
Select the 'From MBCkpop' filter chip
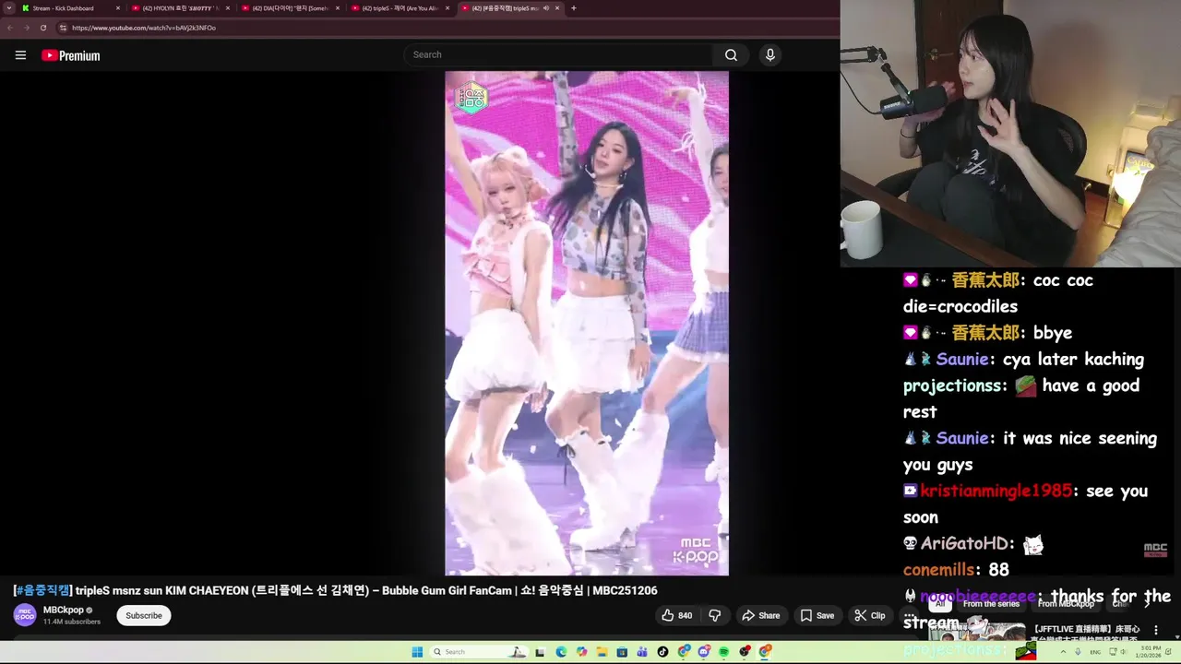(1066, 604)
